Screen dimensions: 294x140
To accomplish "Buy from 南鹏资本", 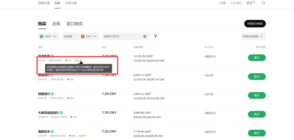I will (257, 133).
